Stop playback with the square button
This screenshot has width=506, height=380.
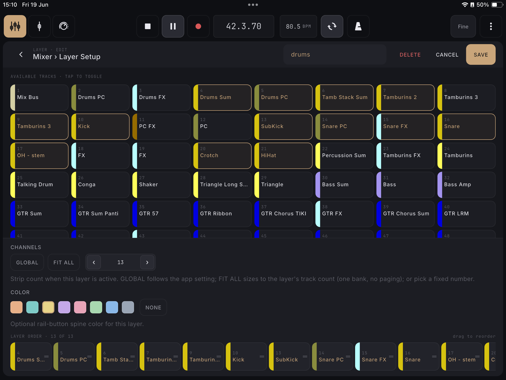148,26
